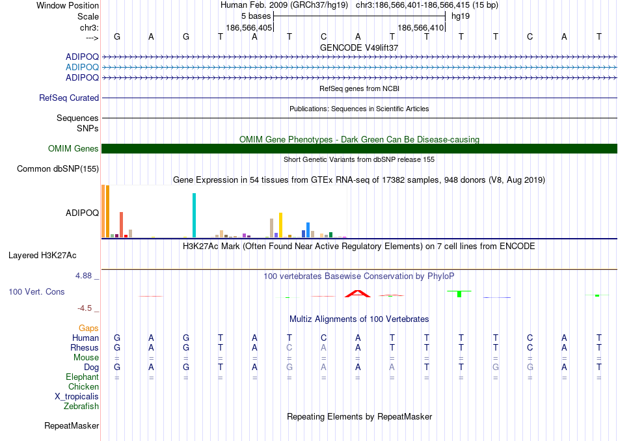Select the X_tropicalis alignment row label
The image size is (618, 441).
click(77, 397)
